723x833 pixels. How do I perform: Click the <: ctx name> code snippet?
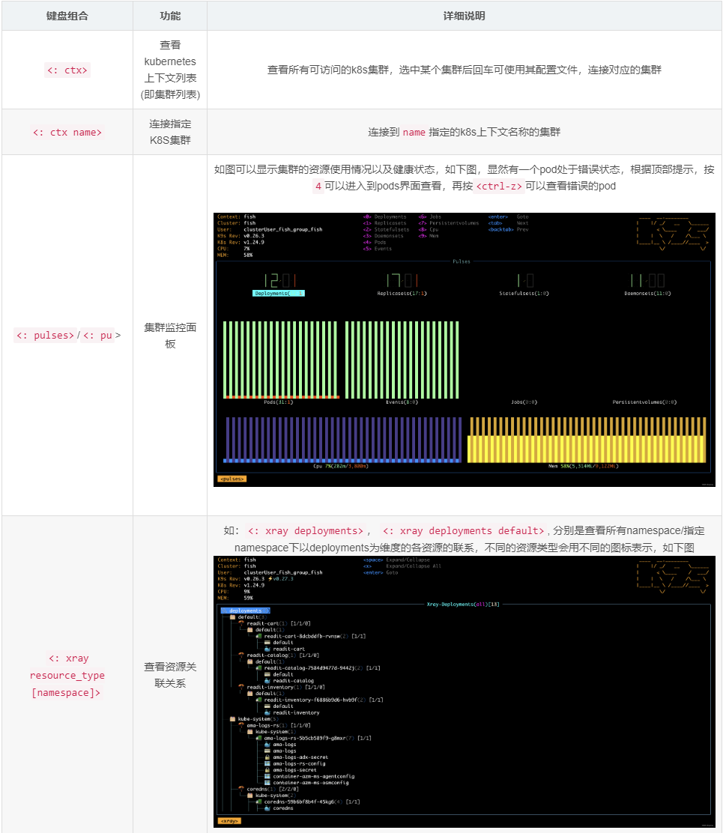pos(67,133)
